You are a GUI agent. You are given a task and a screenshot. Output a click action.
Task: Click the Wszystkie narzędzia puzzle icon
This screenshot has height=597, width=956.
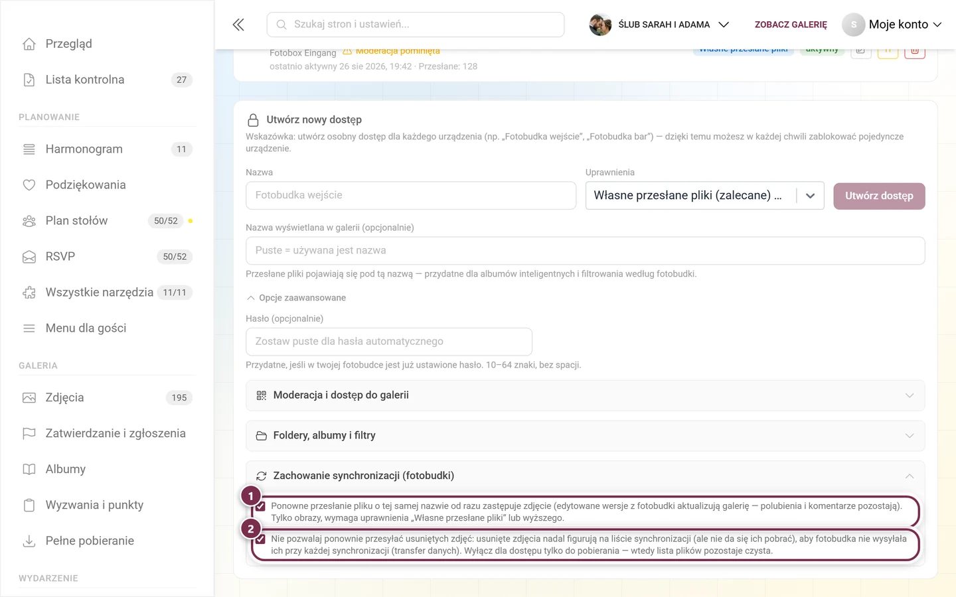pos(29,293)
